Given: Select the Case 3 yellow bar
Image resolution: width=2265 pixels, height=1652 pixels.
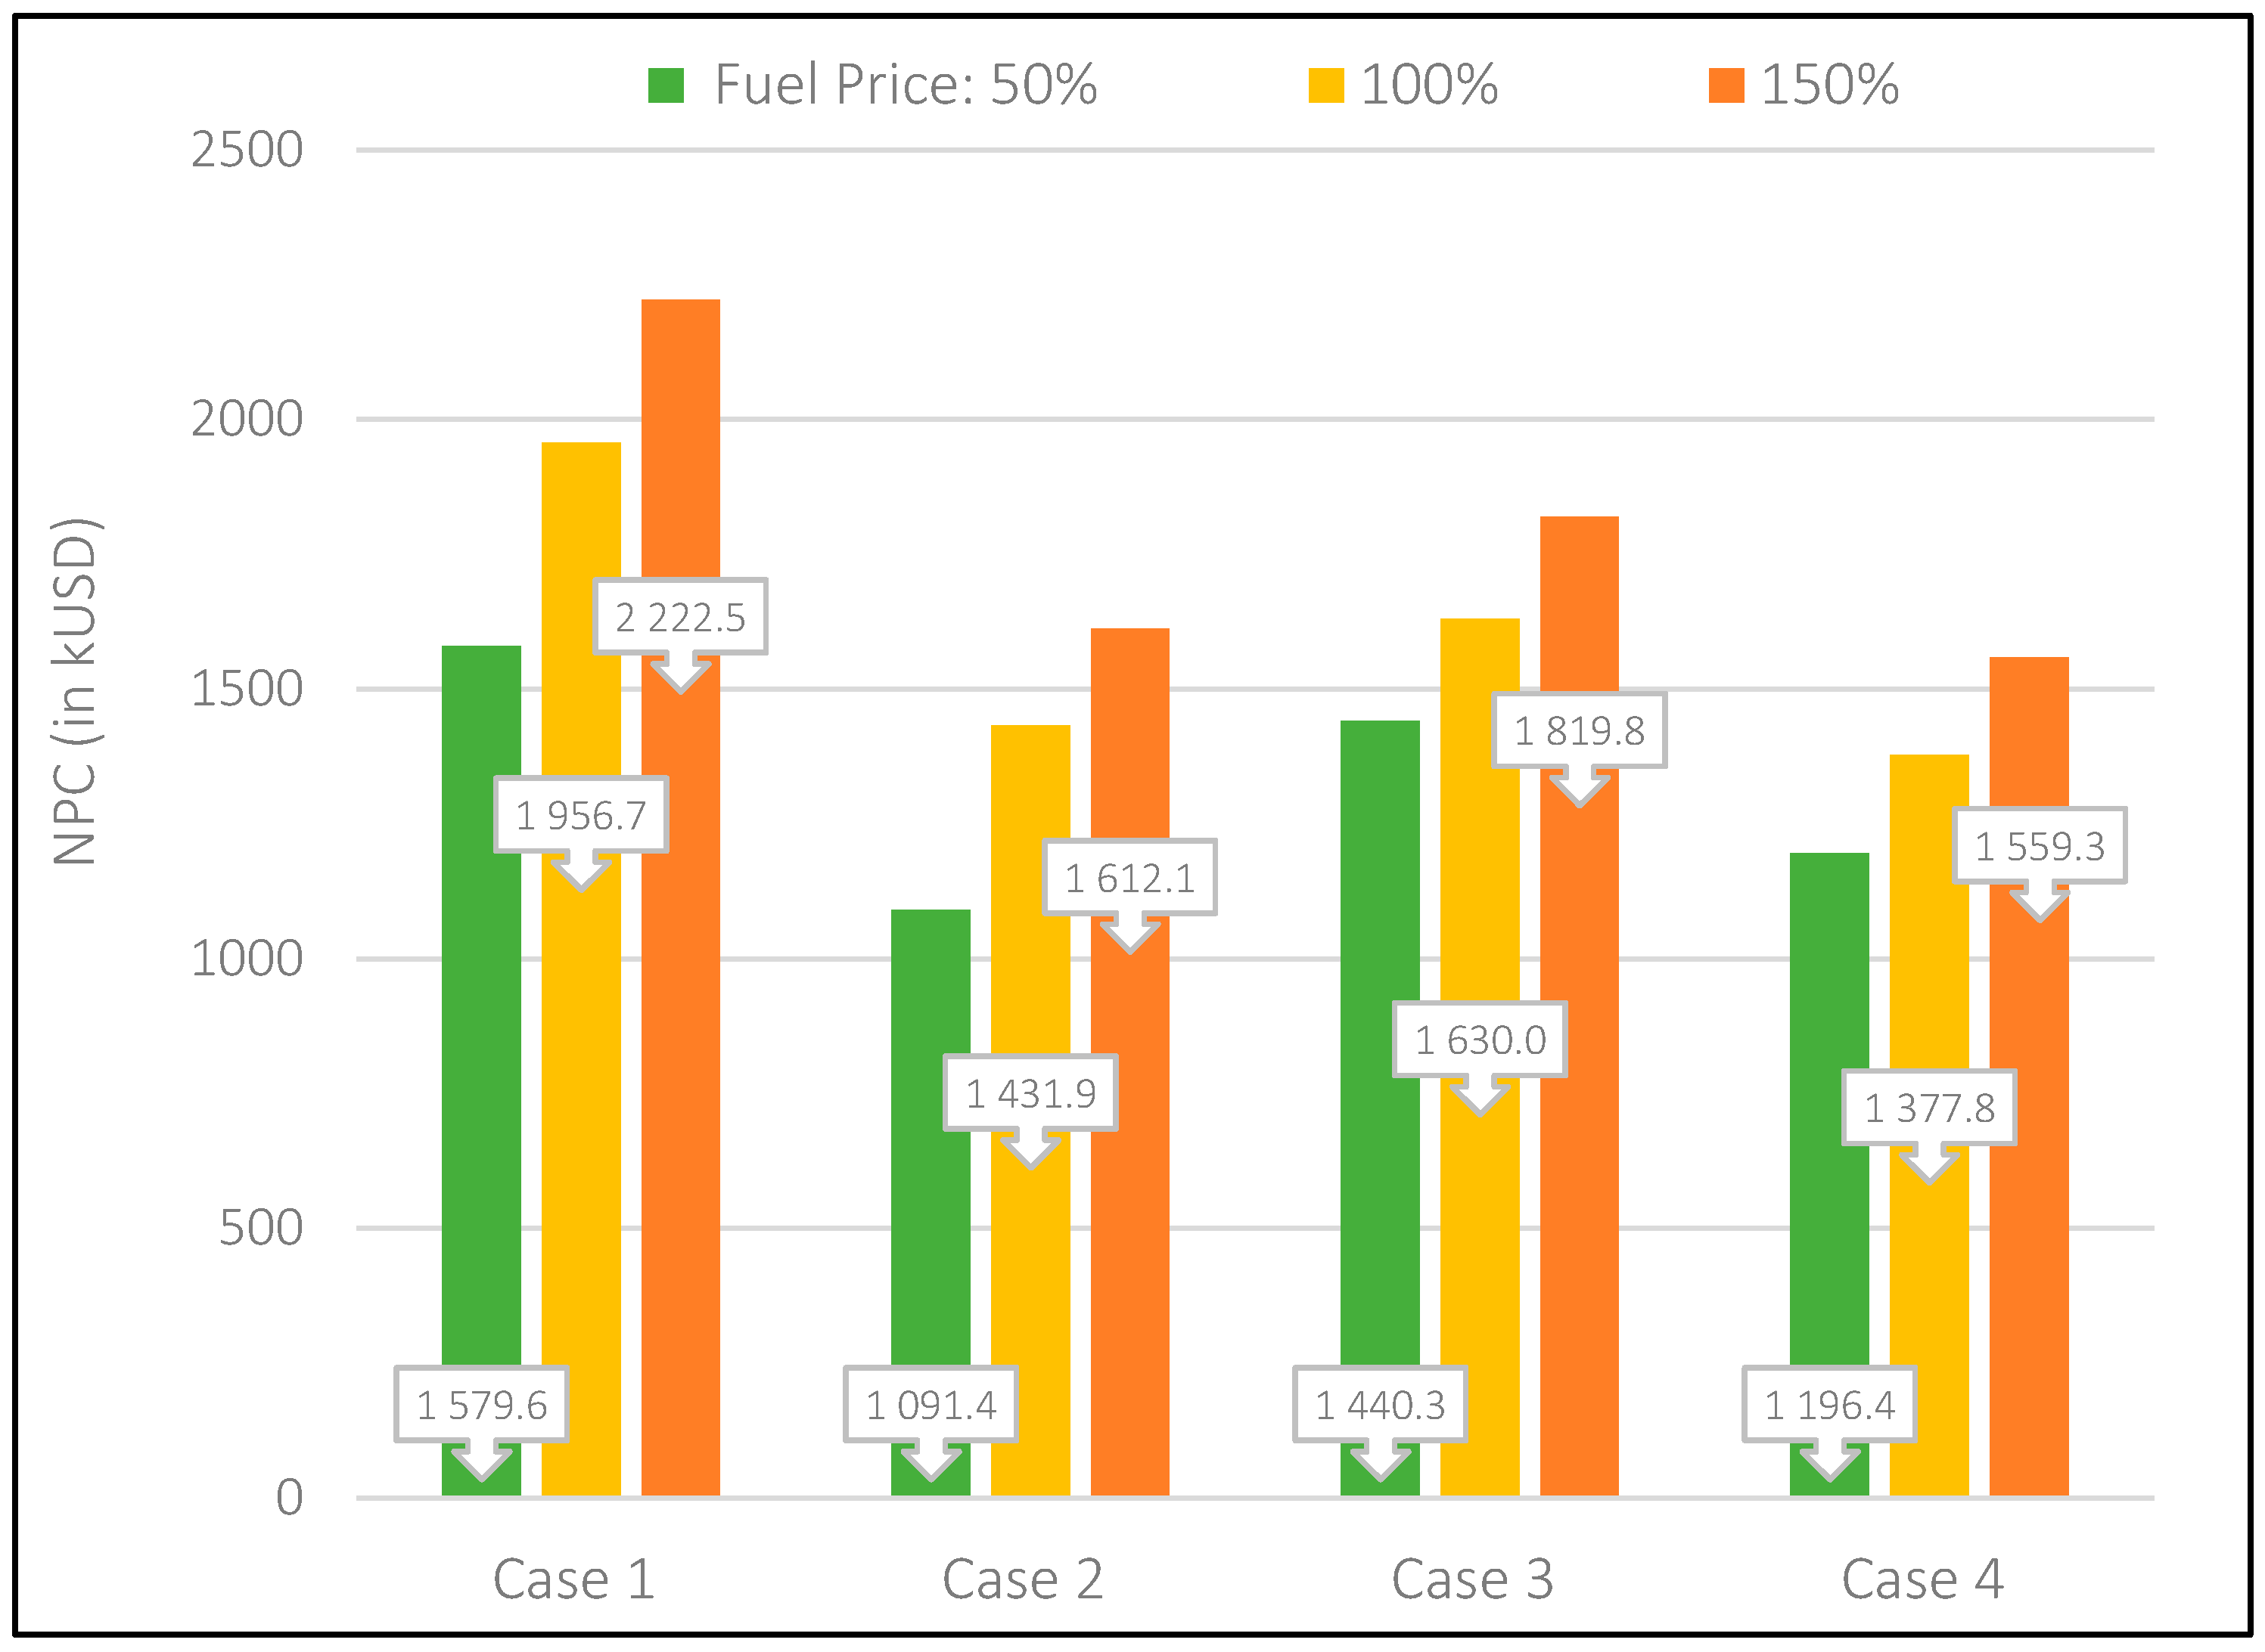Looking at the screenshot, I should [1480, 850].
